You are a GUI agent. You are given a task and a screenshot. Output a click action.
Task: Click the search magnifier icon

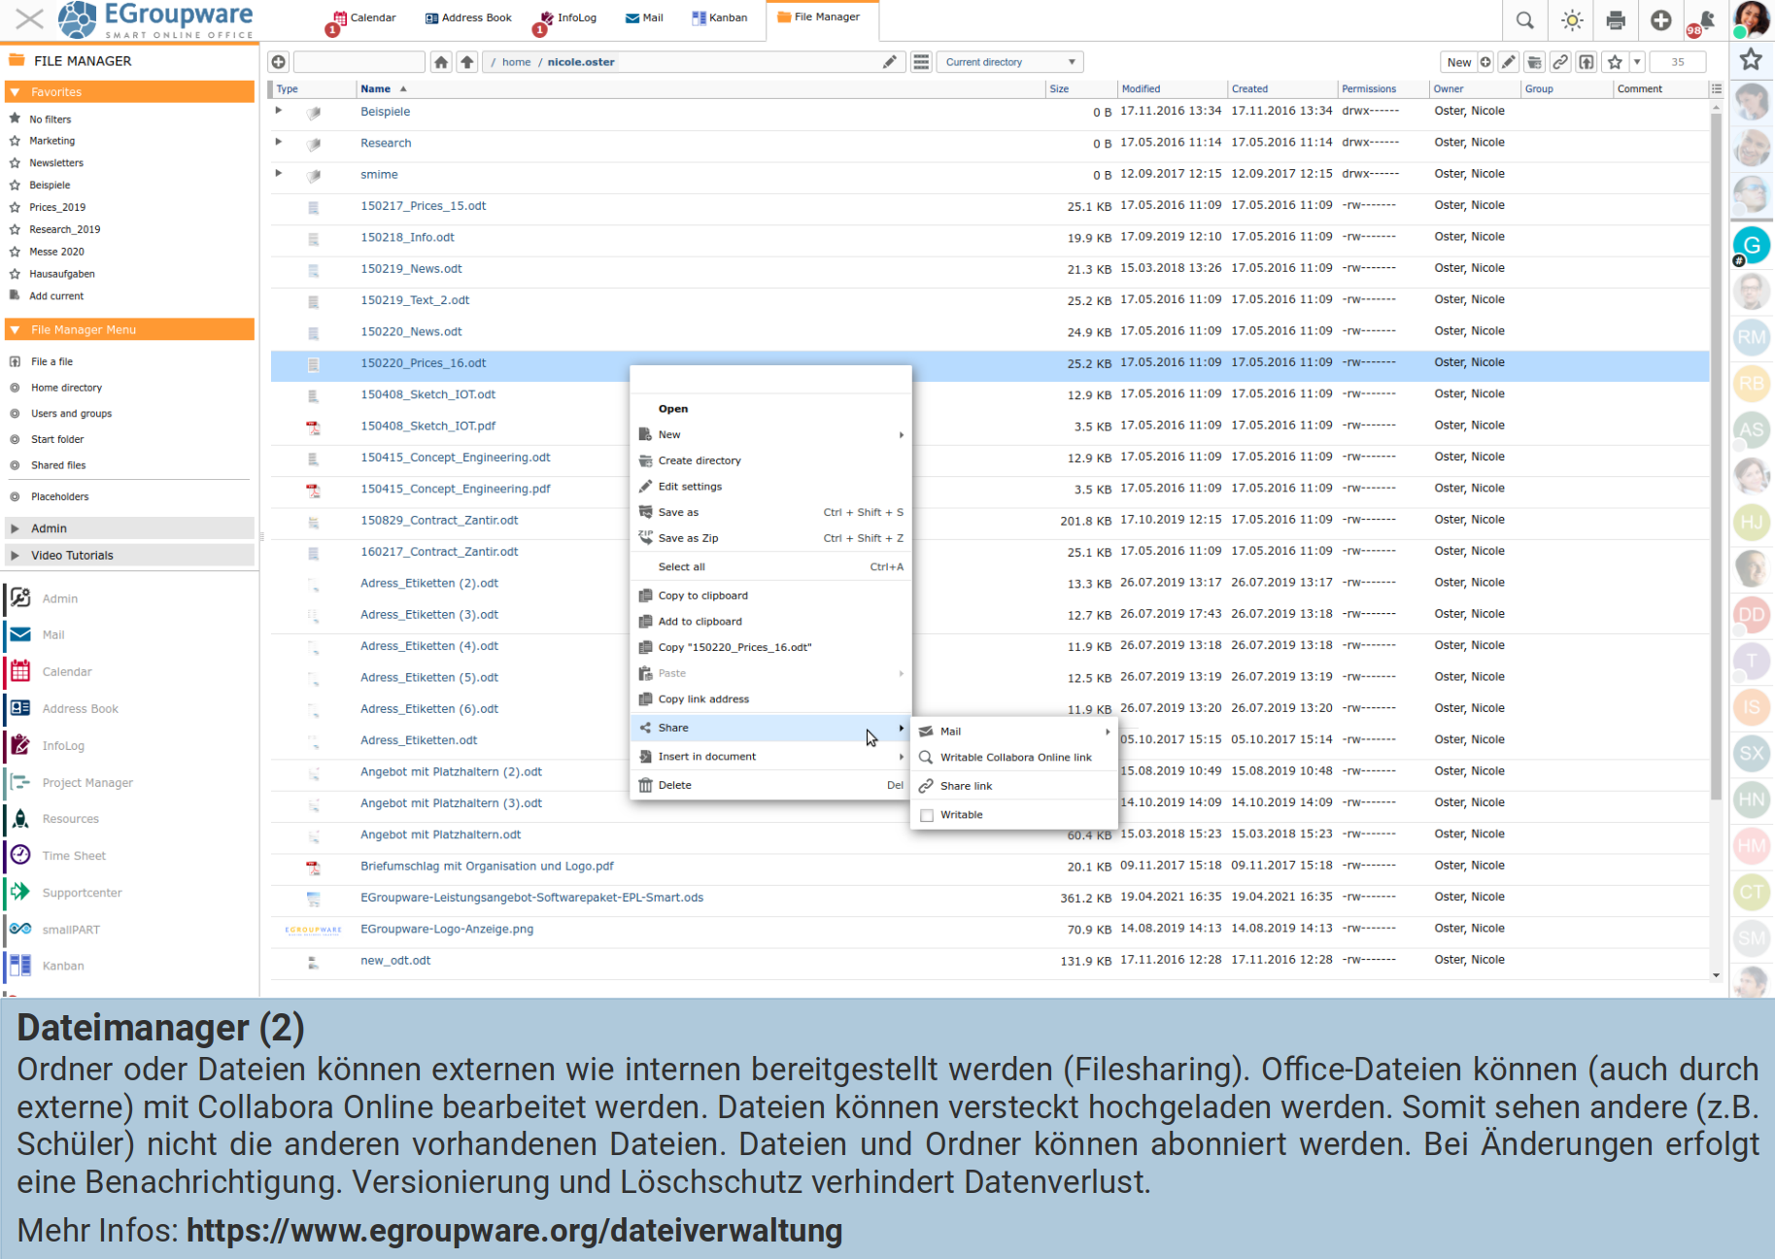click(1525, 20)
